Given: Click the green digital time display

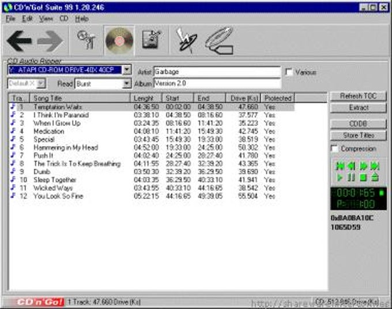Looking at the screenshot, I should pyautogui.click(x=358, y=199).
